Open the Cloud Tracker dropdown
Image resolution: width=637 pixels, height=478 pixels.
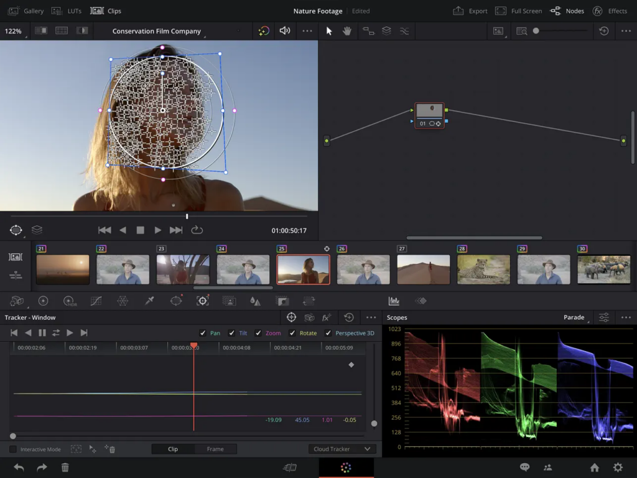click(342, 449)
